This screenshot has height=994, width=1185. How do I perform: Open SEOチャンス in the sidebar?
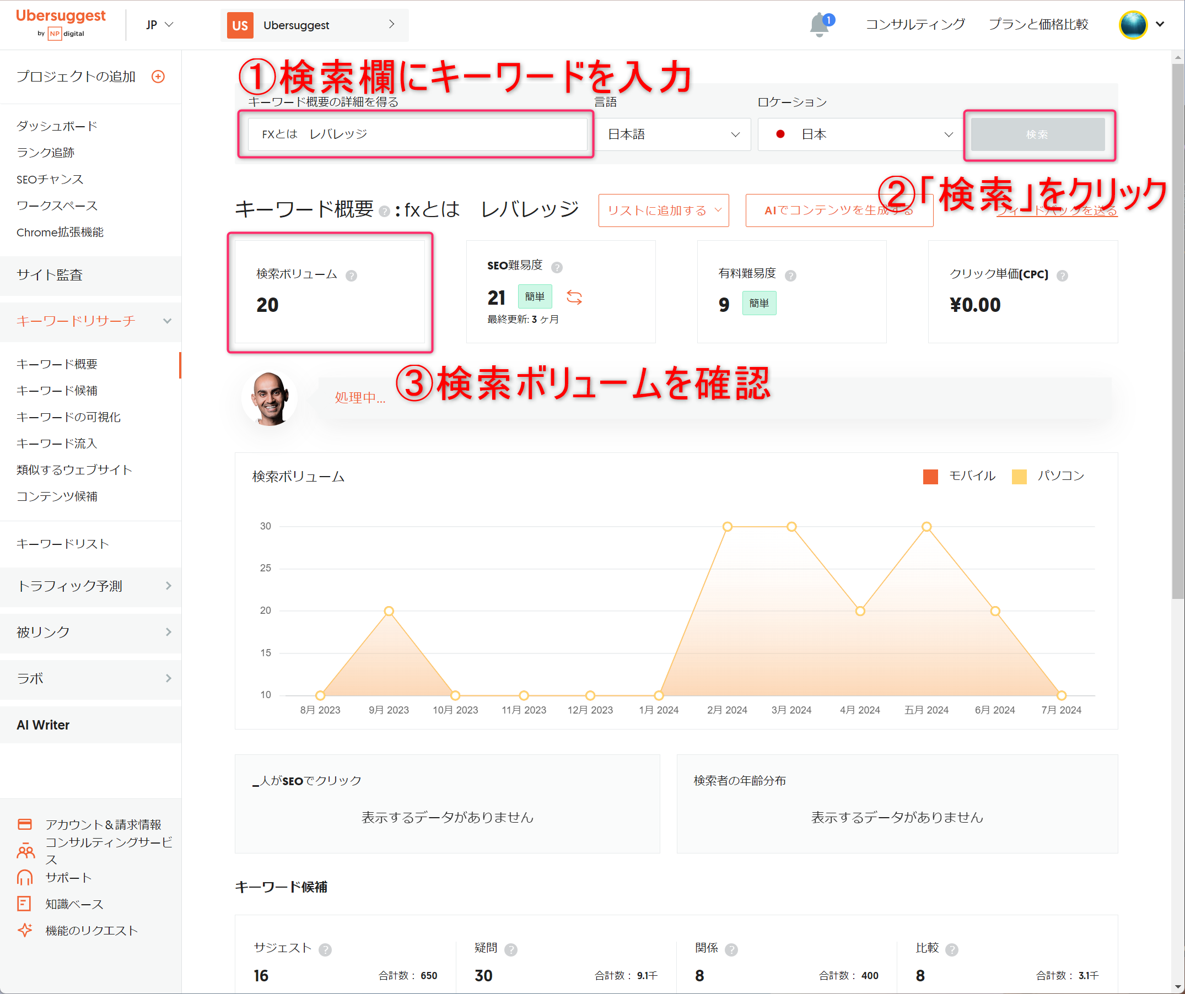click(50, 179)
